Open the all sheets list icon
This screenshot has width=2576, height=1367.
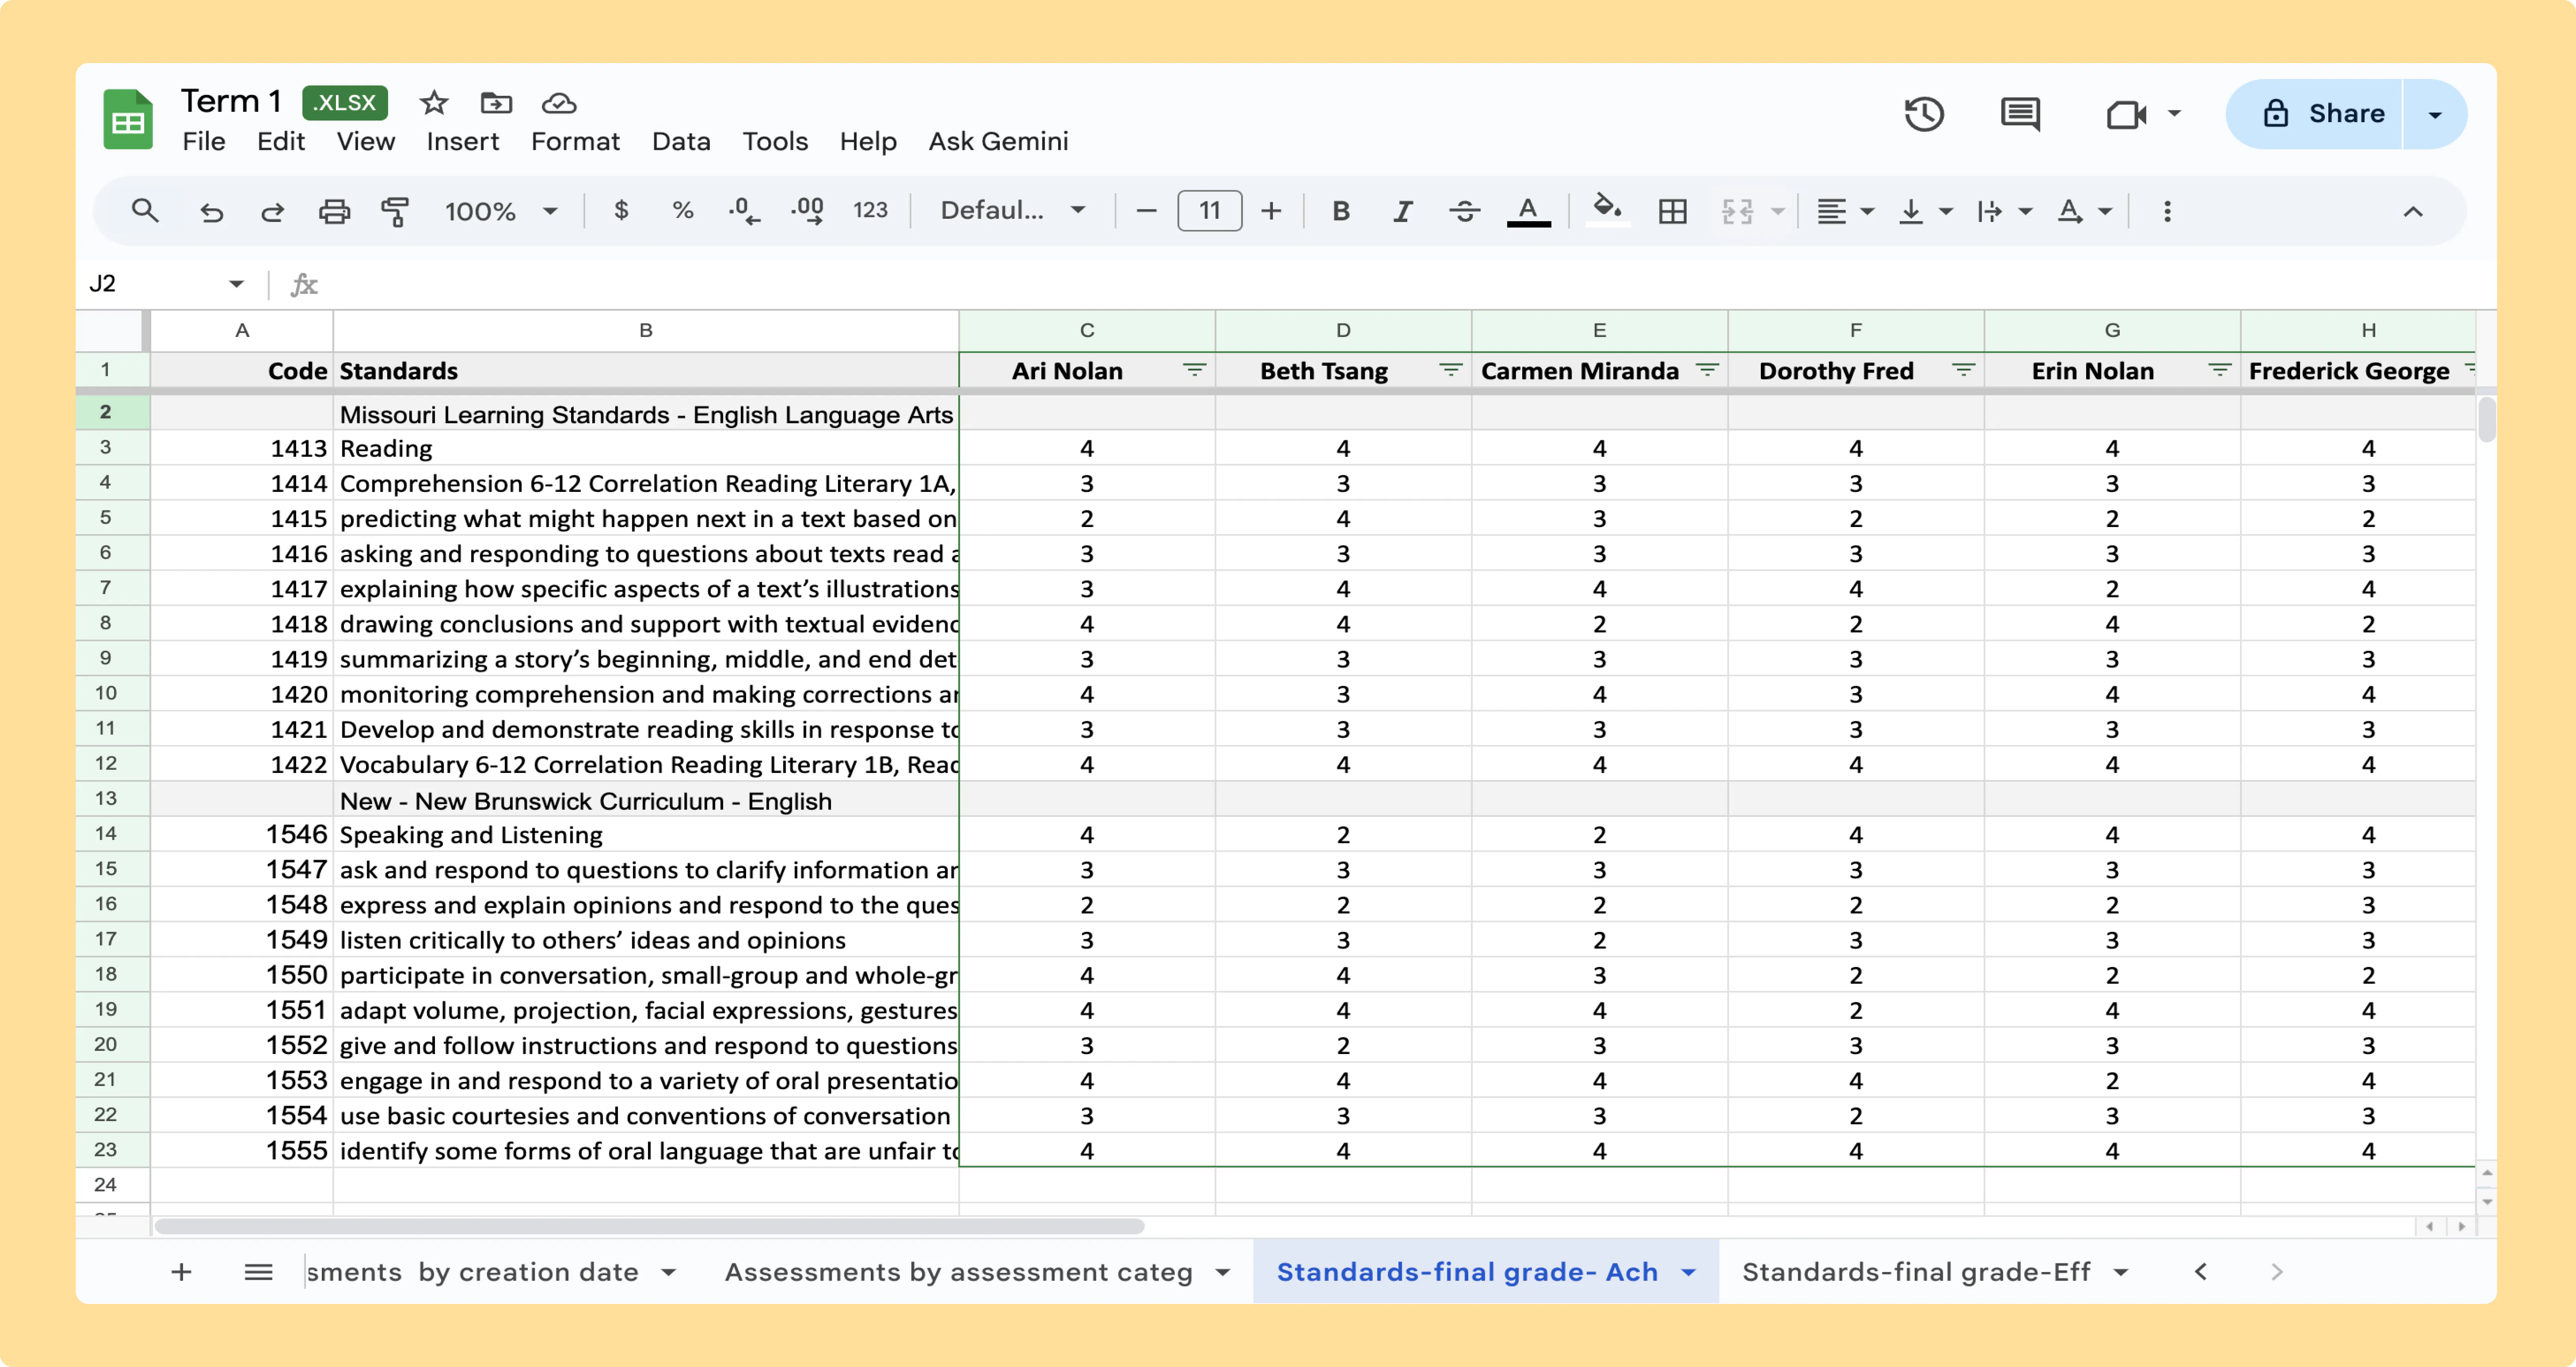[258, 1272]
